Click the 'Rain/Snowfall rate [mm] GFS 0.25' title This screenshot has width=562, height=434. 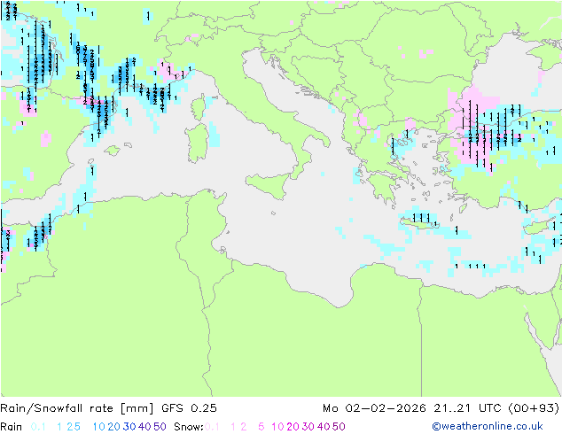(x=108, y=408)
